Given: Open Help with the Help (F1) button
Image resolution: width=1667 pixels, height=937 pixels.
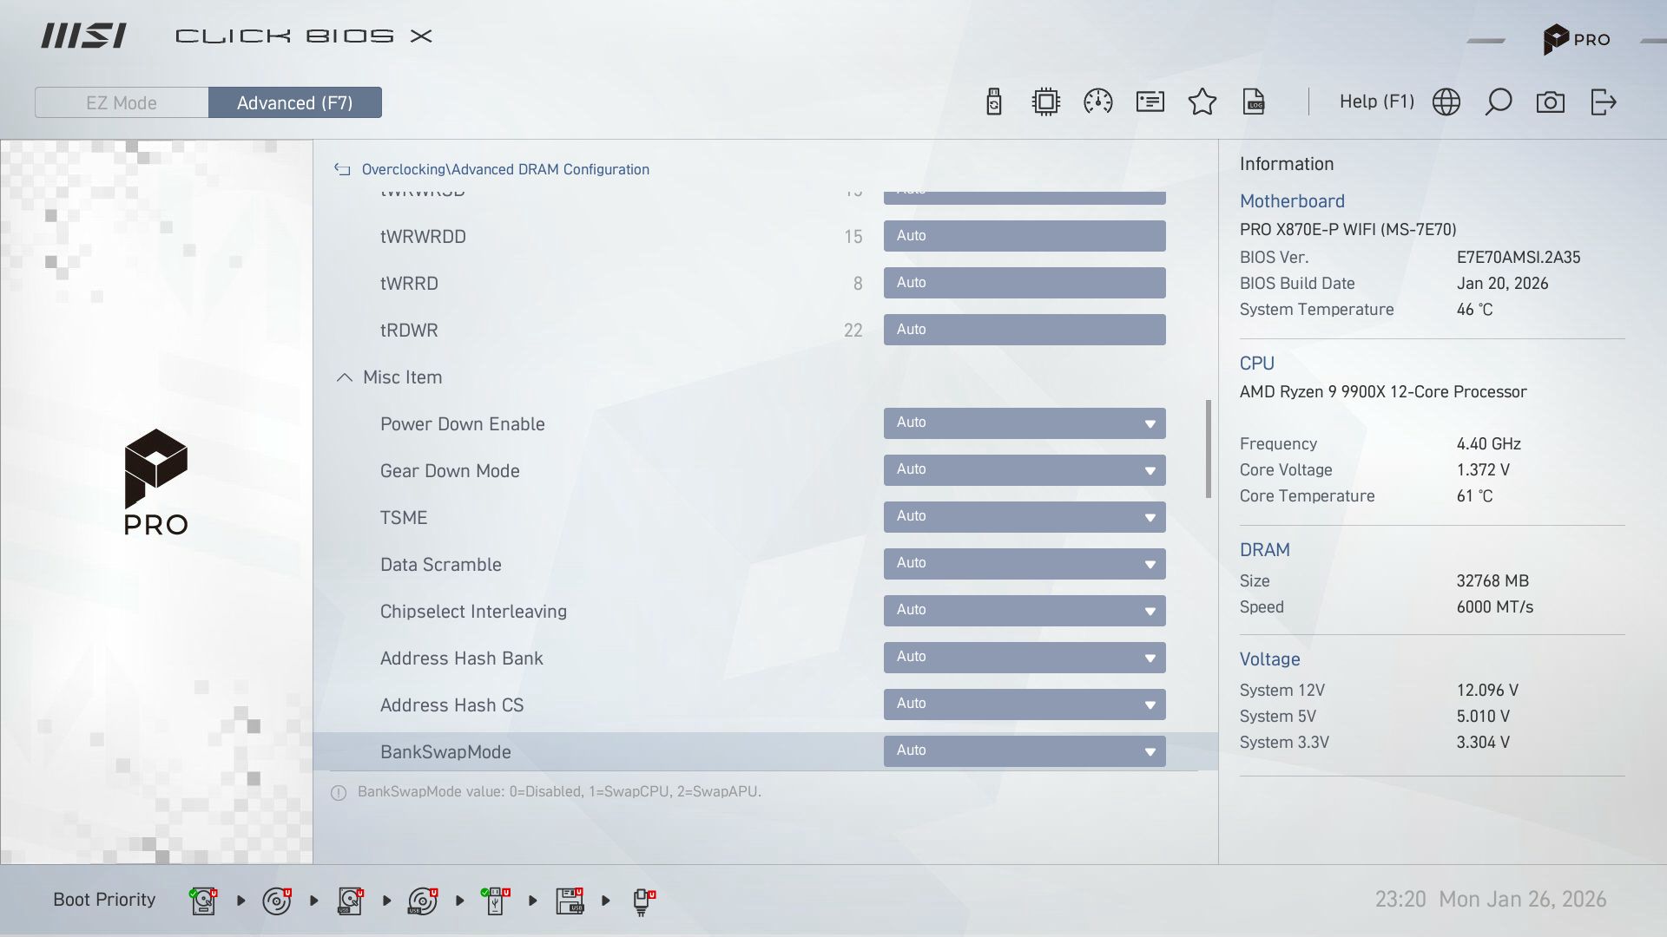Looking at the screenshot, I should [x=1376, y=102].
